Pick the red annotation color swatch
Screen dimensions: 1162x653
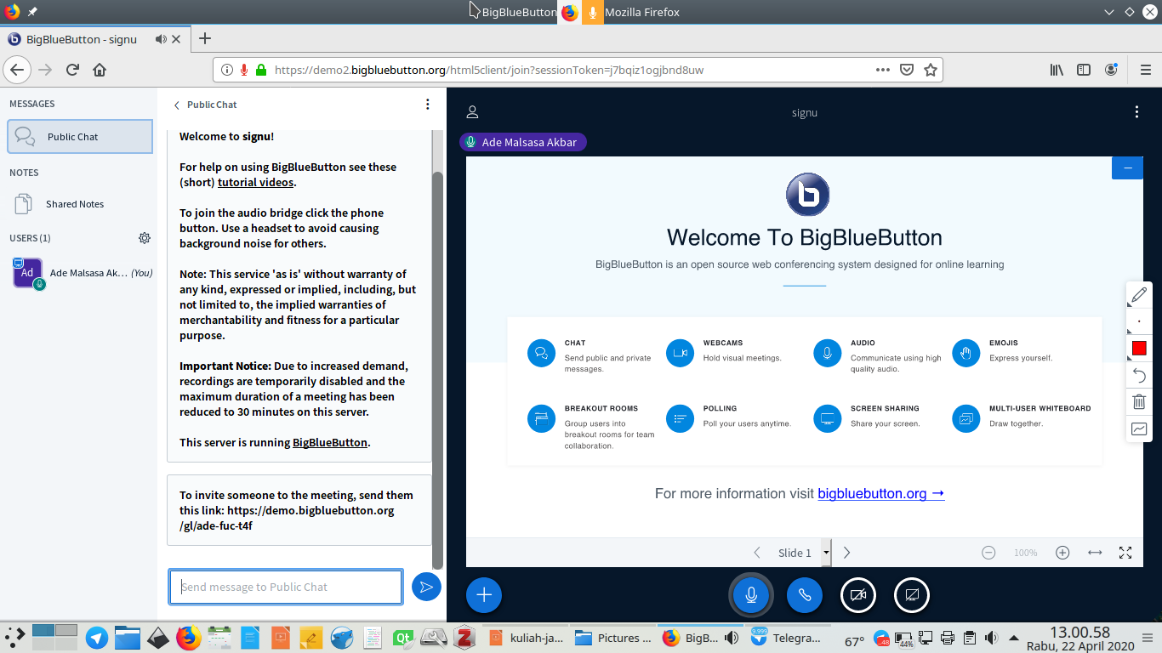[1139, 348]
